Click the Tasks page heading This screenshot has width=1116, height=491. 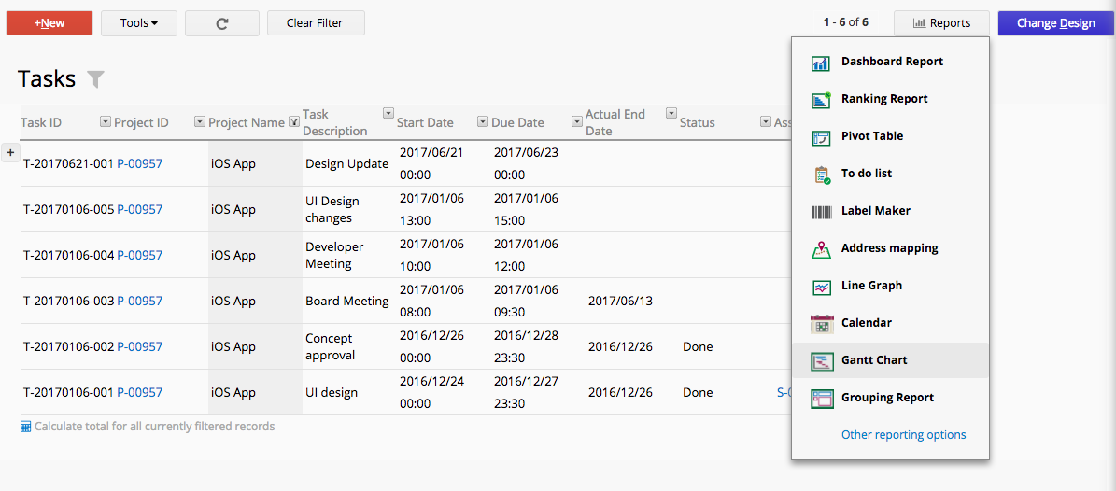click(47, 79)
